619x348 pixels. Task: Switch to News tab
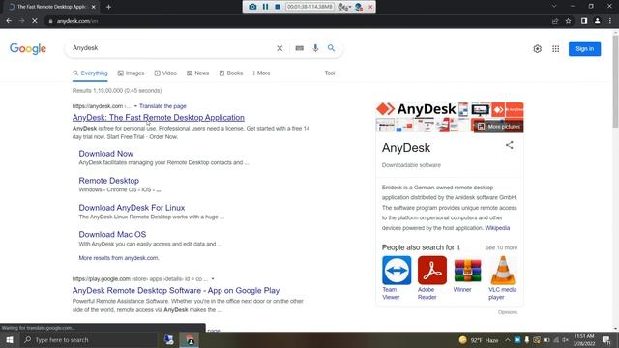click(x=197, y=73)
